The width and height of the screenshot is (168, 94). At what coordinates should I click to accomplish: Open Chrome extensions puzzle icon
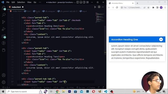[x=153, y=8]
